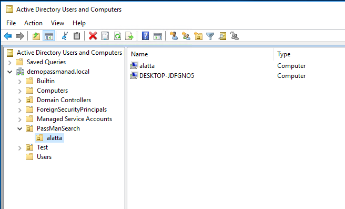
Task: Toggle the Show/Hide Console Tree button
Action: [x=48, y=36]
